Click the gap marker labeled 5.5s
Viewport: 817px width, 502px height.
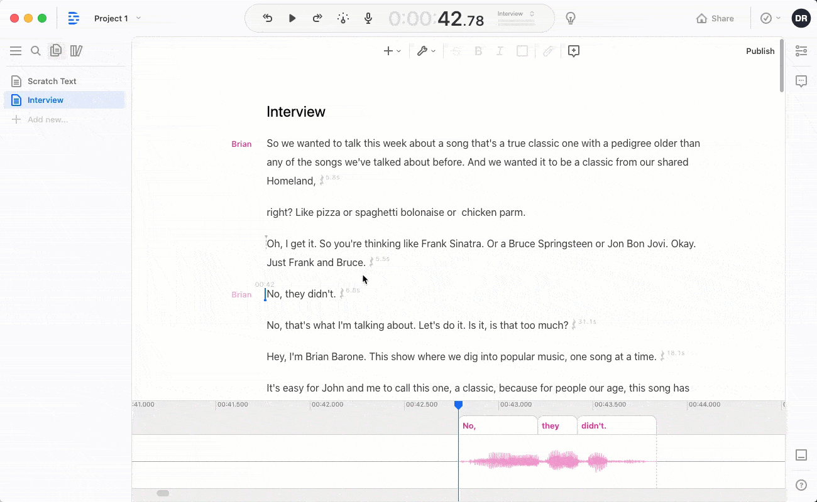[x=379, y=261]
